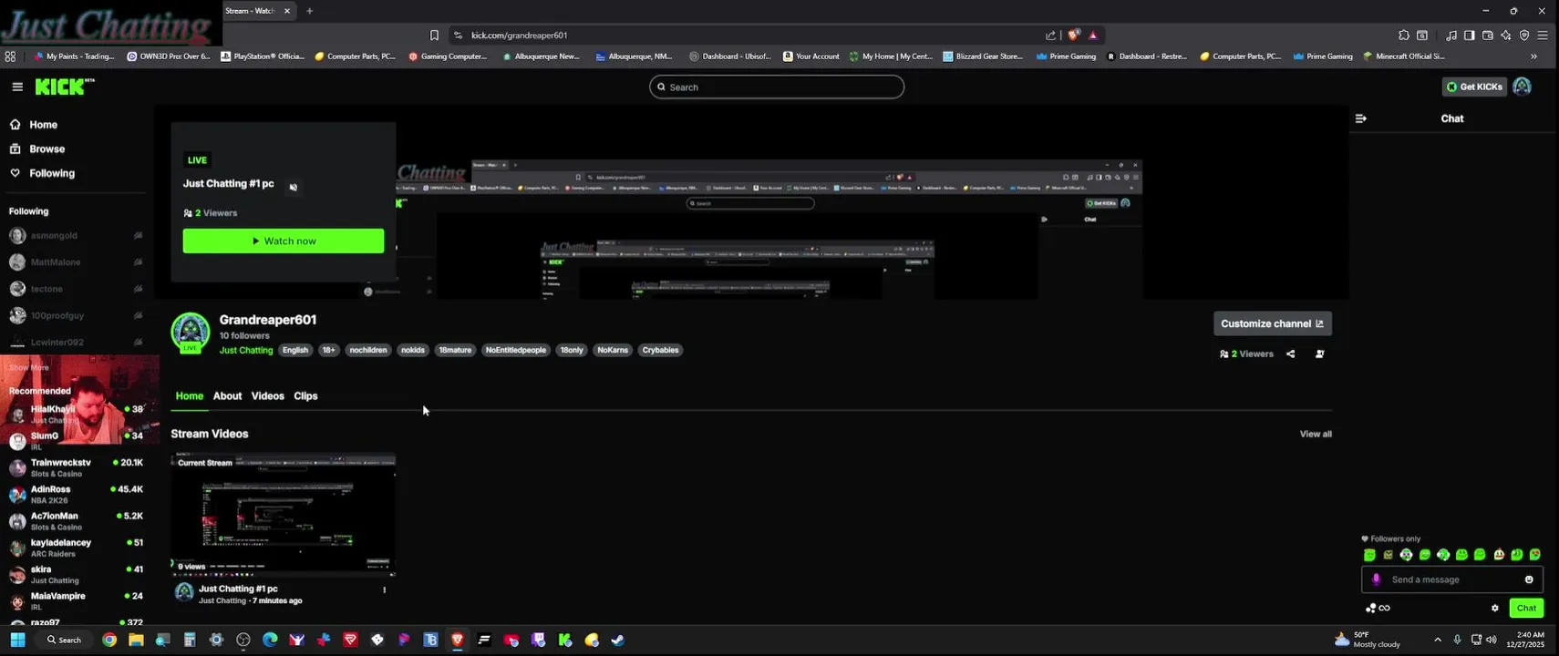Open the channel points rewards icon
The height and width of the screenshot is (656, 1559).
coord(1378,608)
